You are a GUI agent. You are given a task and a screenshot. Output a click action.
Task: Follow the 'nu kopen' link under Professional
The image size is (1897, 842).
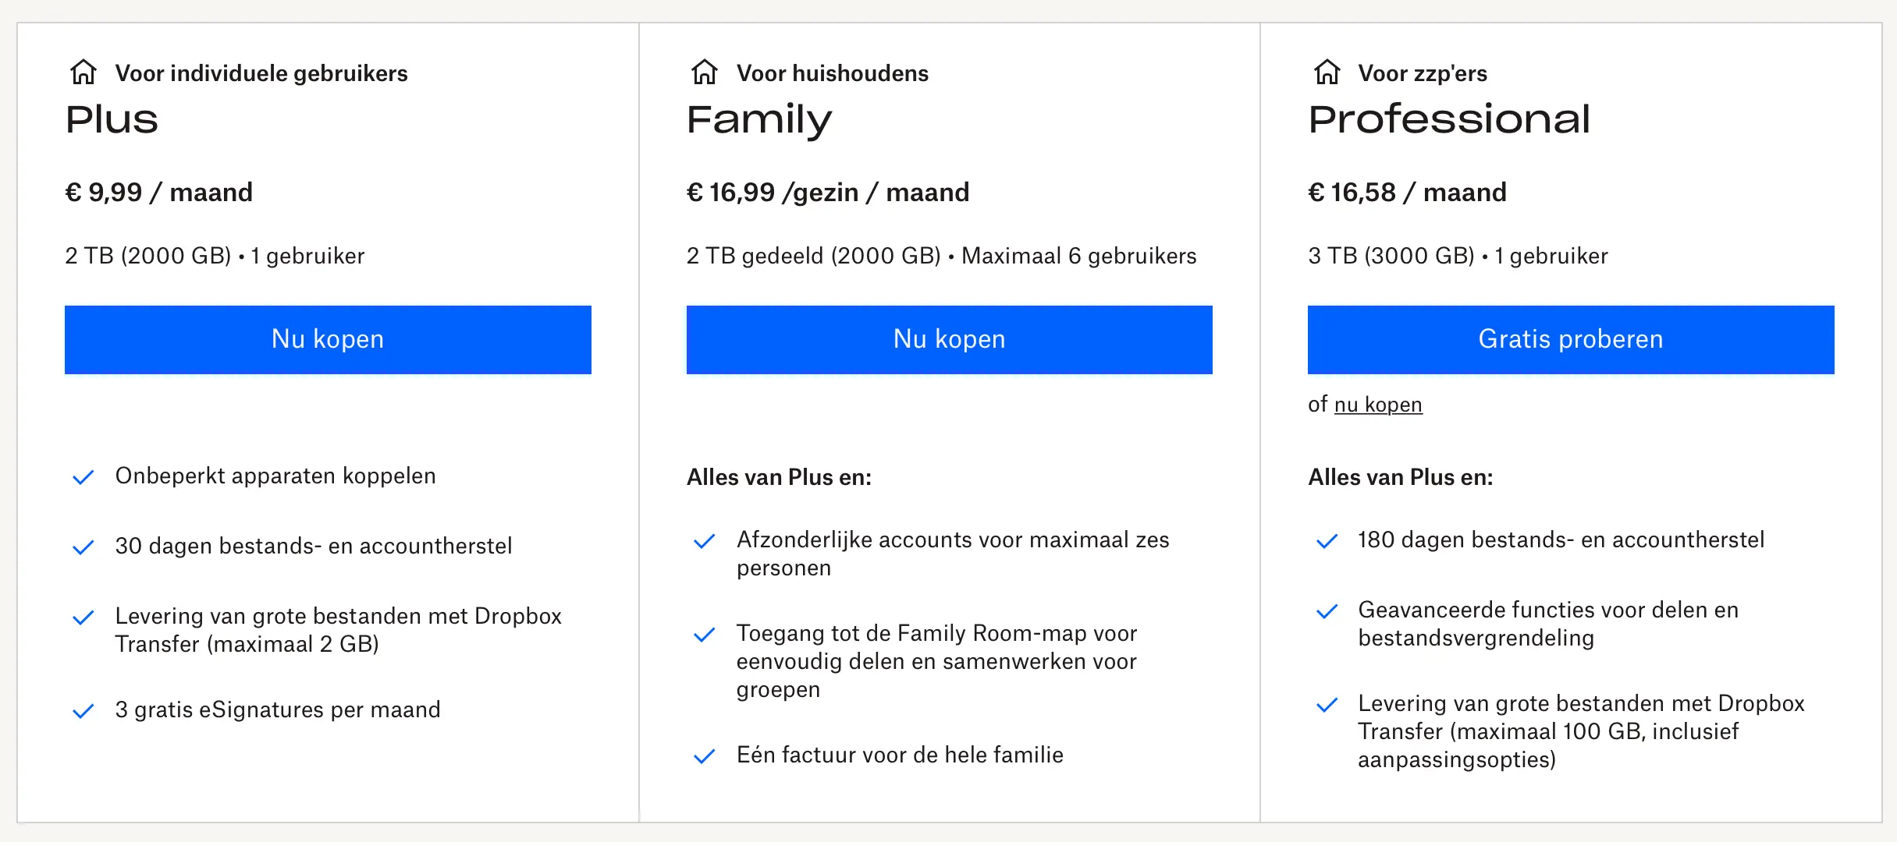coord(1378,405)
